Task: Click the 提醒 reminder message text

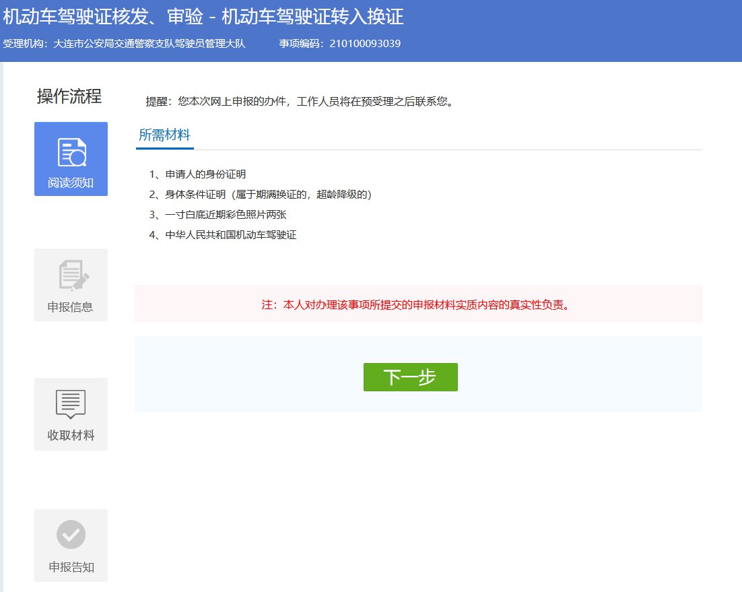Action: click(299, 102)
